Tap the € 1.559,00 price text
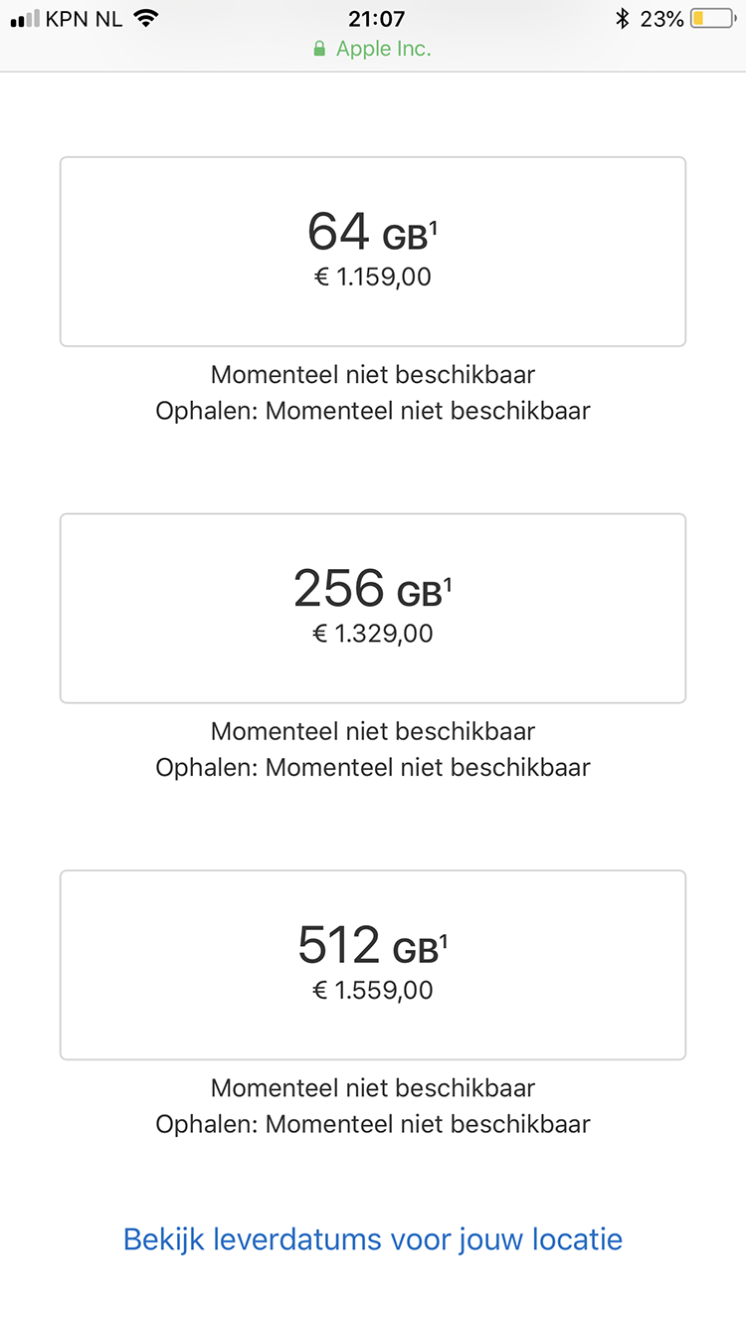 373,991
